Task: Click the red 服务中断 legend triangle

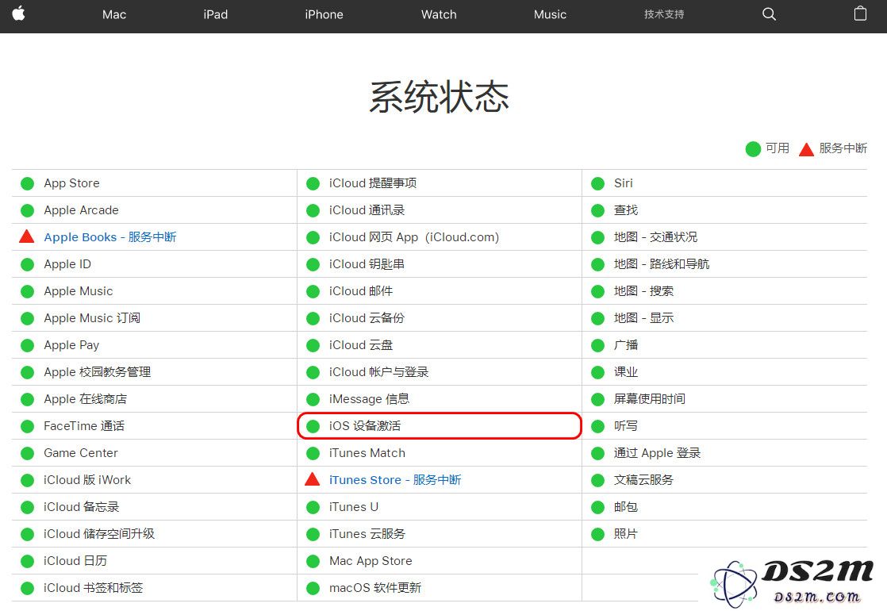Action: tap(806, 149)
